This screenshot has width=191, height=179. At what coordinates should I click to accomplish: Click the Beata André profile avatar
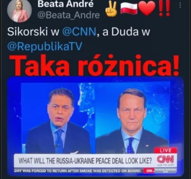pos(20,11)
